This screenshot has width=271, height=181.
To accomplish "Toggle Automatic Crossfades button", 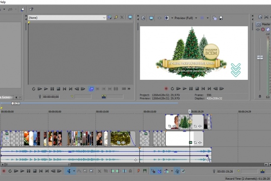I will [x=160, y=171].
